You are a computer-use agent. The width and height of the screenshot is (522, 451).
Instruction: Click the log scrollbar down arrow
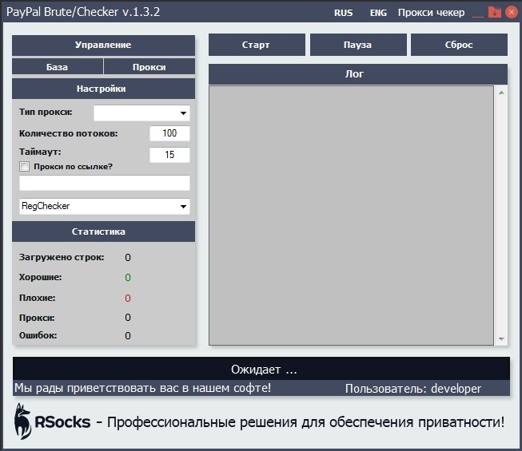click(501, 339)
